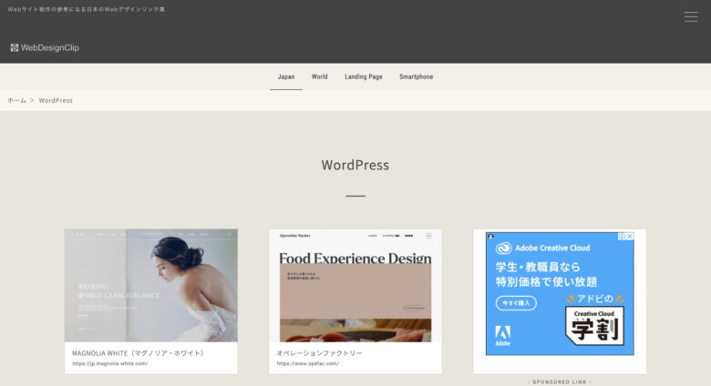Go to the Smartphone tab

416,76
